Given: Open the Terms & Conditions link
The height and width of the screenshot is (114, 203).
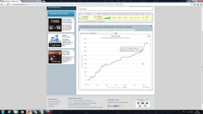Looking at the screenshot, I should point(54,102).
